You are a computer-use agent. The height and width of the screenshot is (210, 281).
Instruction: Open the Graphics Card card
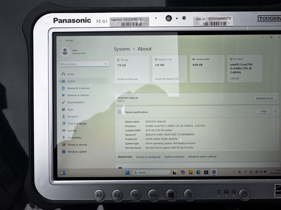pos(170,69)
